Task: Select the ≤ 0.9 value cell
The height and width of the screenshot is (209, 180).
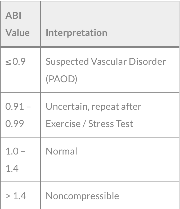Action: (20, 70)
